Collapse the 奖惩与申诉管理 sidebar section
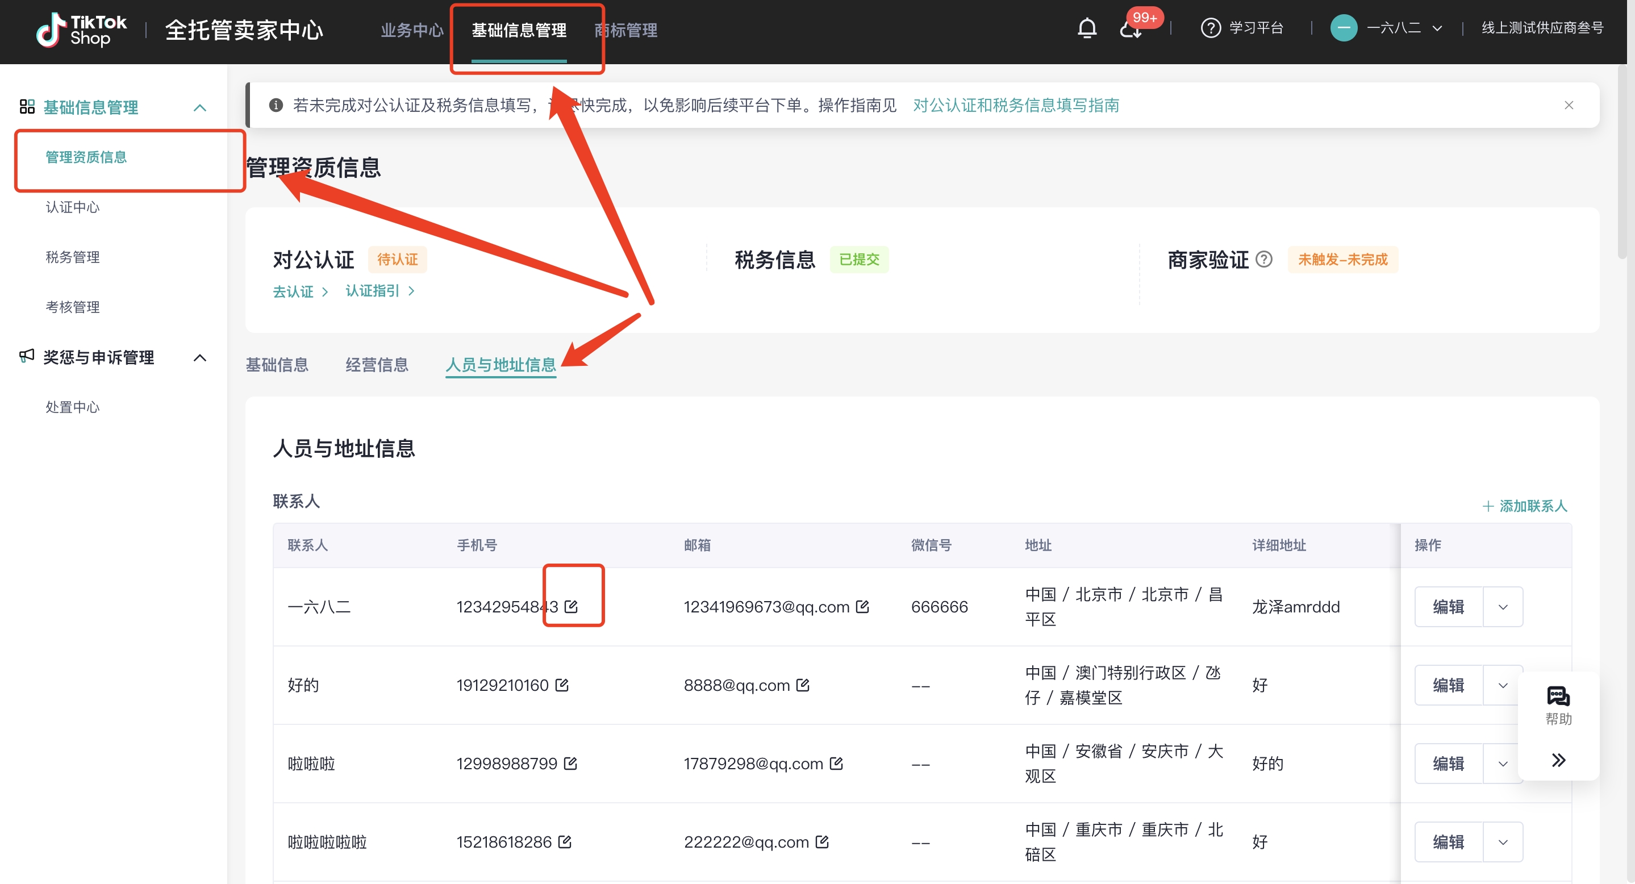The width and height of the screenshot is (1635, 884). pos(199,358)
